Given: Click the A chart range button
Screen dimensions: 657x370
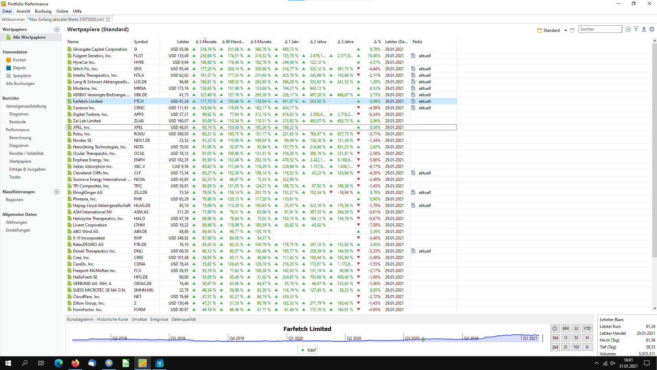Looking at the screenshot, I should (x=587, y=347).
